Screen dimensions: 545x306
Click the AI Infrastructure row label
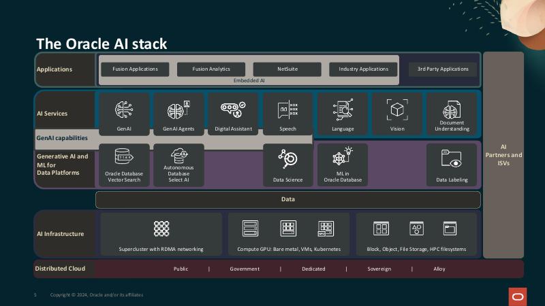coord(61,234)
